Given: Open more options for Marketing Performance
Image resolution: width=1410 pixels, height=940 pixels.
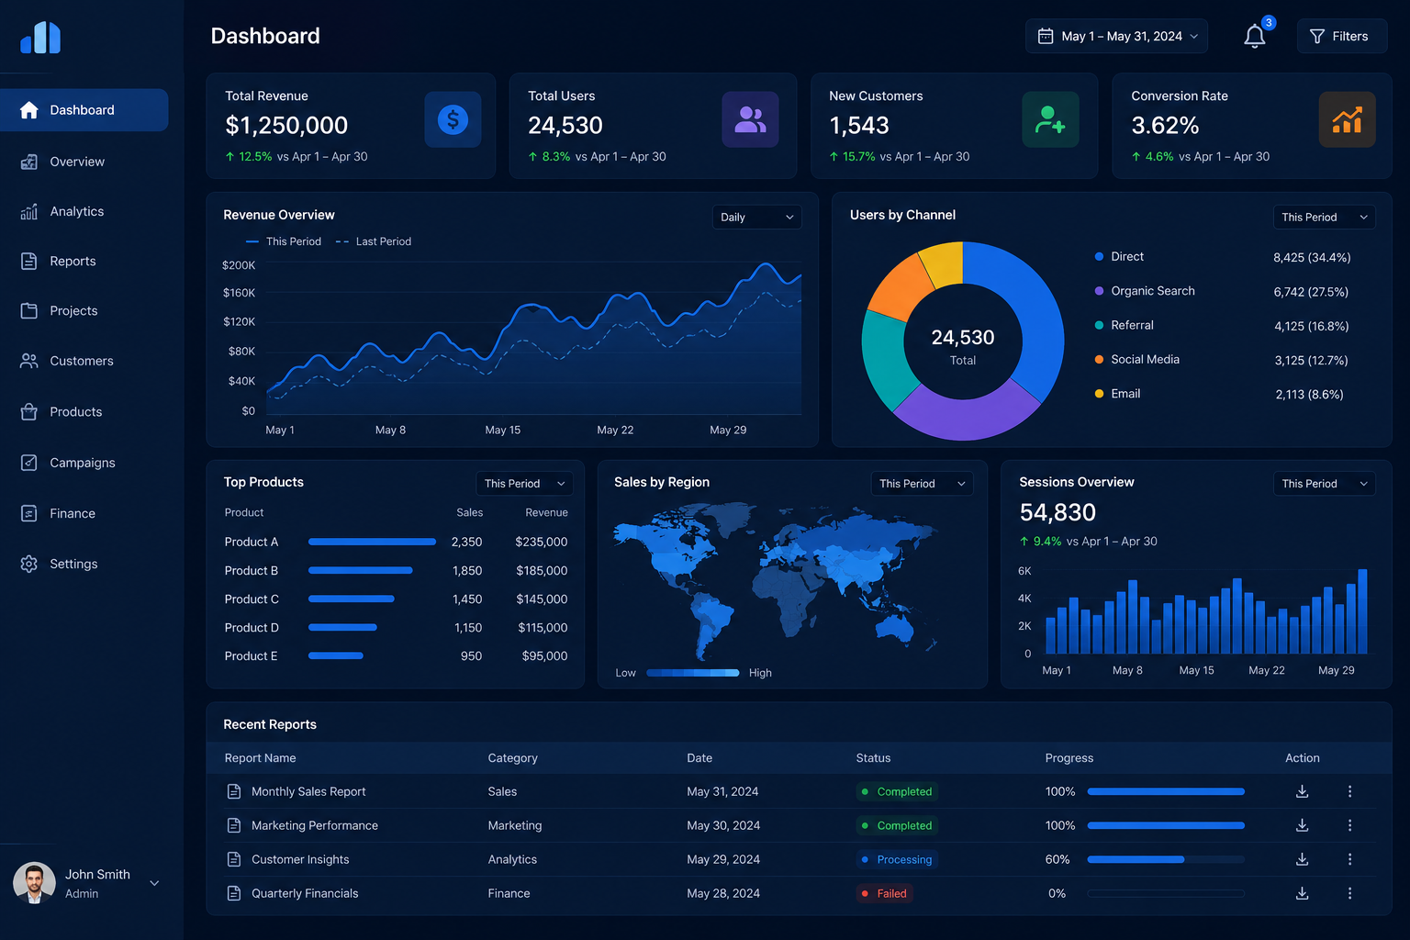Looking at the screenshot, I should pyautogui.click(x=1349, y=825).
